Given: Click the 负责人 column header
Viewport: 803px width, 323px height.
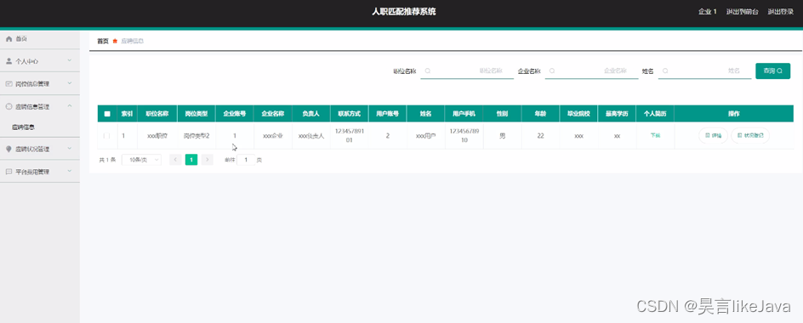Looking at the screenshot, I should (310, 114).
